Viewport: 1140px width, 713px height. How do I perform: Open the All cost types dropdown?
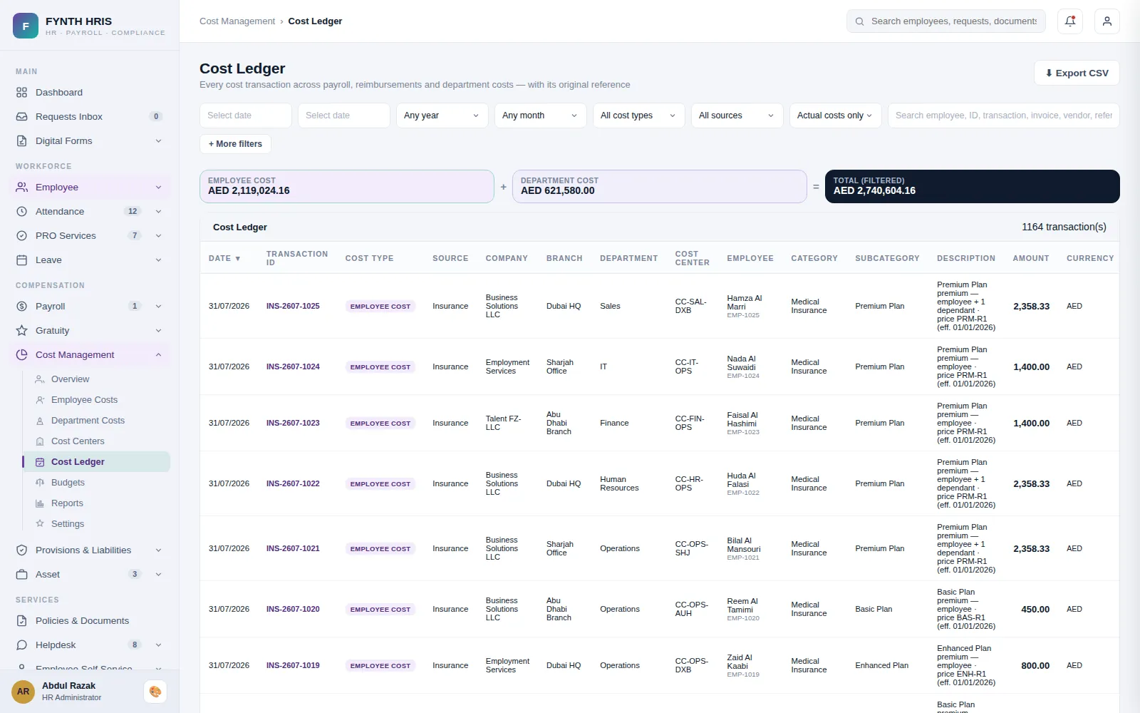638,116
